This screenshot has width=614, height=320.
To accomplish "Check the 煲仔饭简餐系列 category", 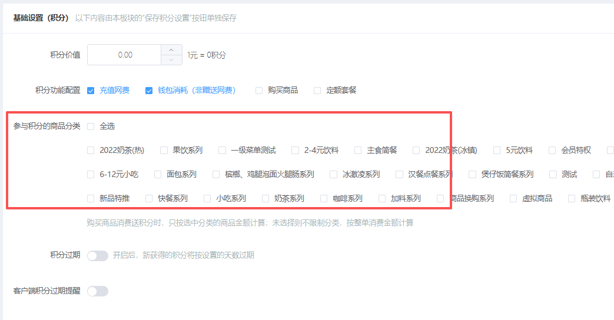I will point(473,175).
